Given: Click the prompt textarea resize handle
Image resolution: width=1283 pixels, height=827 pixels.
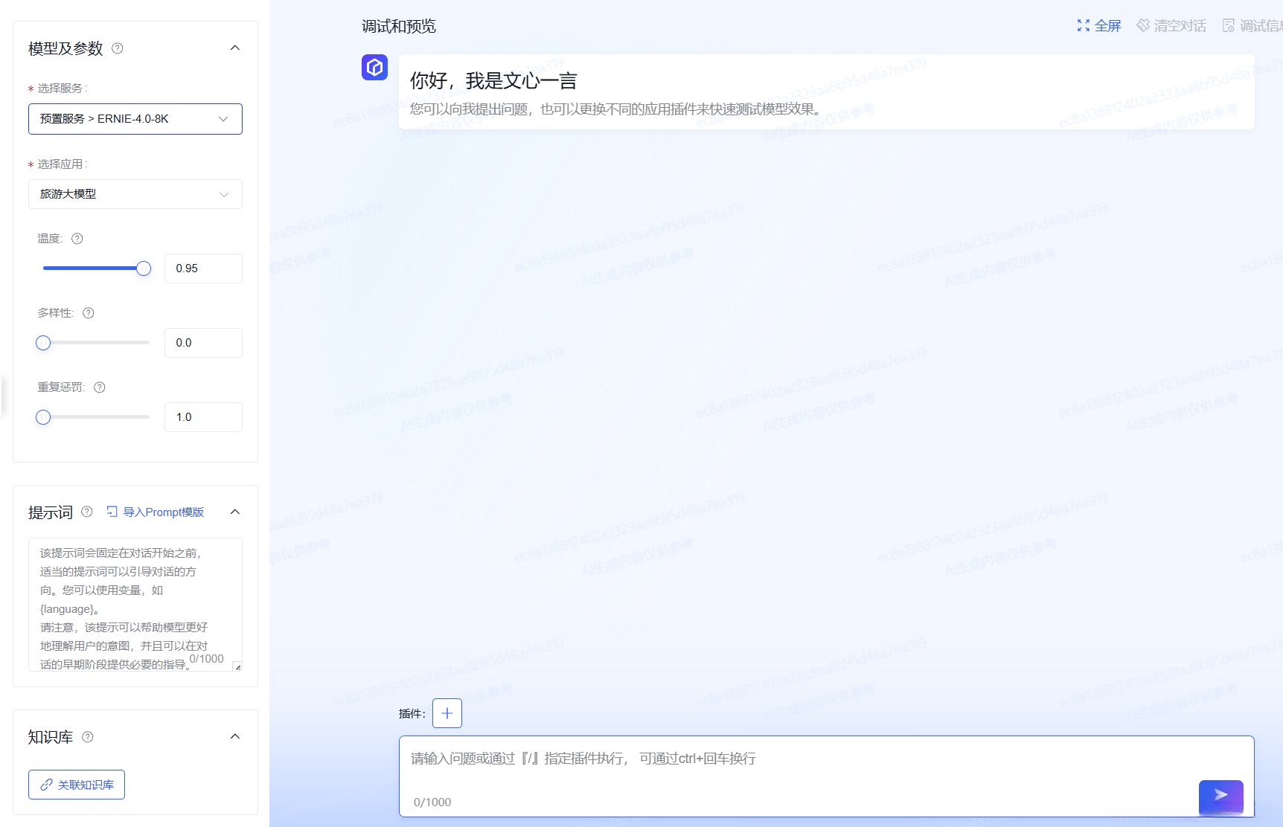Looking at the screenshot, I should pos(237,666).
